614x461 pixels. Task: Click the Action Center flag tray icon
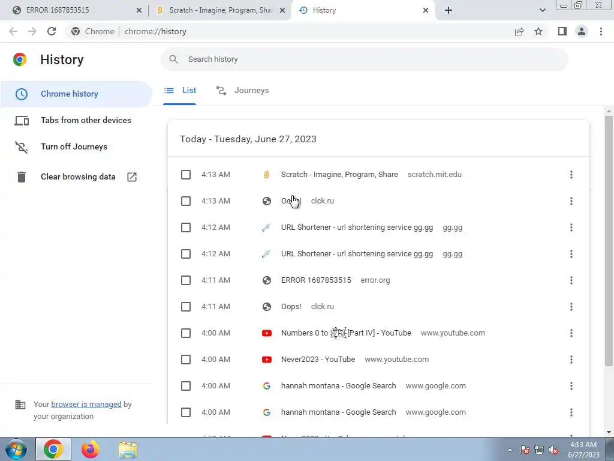(525, 450)
